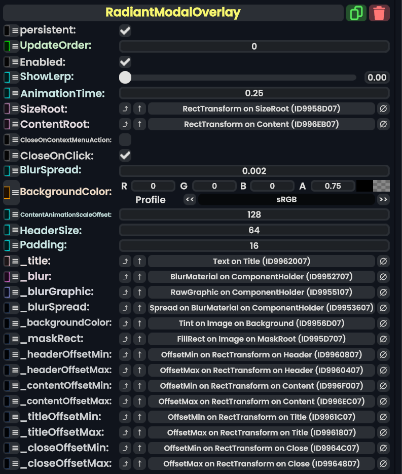402x474 pixels.
Task: Open the sRGB profile selector
Action: [286, 200]
